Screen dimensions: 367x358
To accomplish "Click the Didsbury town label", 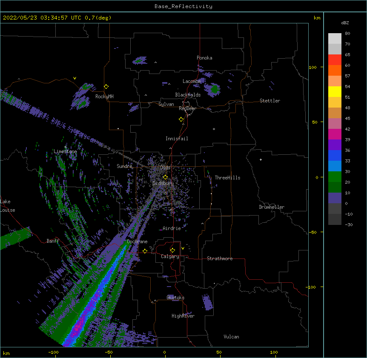I will click(x=163, y=183).
